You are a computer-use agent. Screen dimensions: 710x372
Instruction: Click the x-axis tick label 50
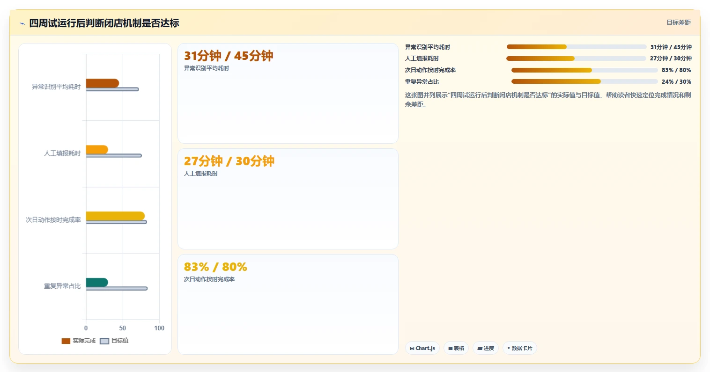123,328
